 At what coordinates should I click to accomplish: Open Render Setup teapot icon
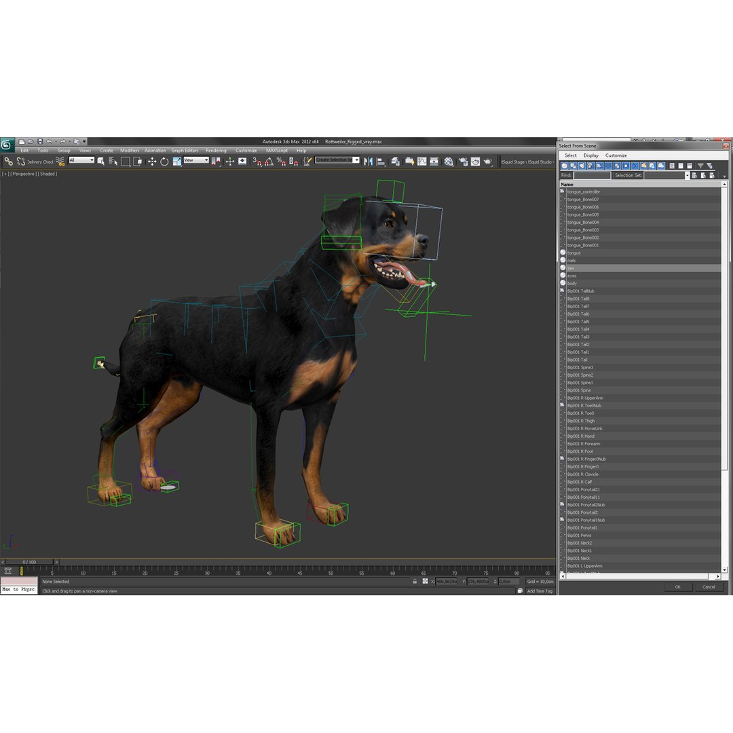pyautogui.click(x=464, y=162)
